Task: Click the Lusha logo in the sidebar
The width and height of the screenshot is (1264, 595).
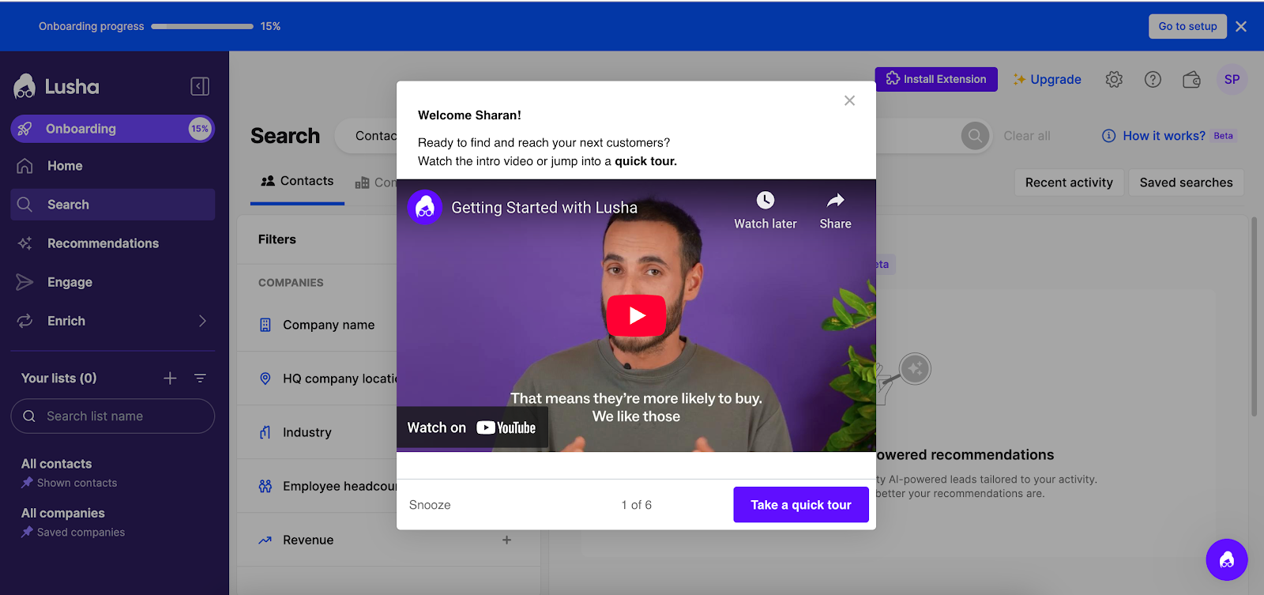Action: tap(57, 86)
